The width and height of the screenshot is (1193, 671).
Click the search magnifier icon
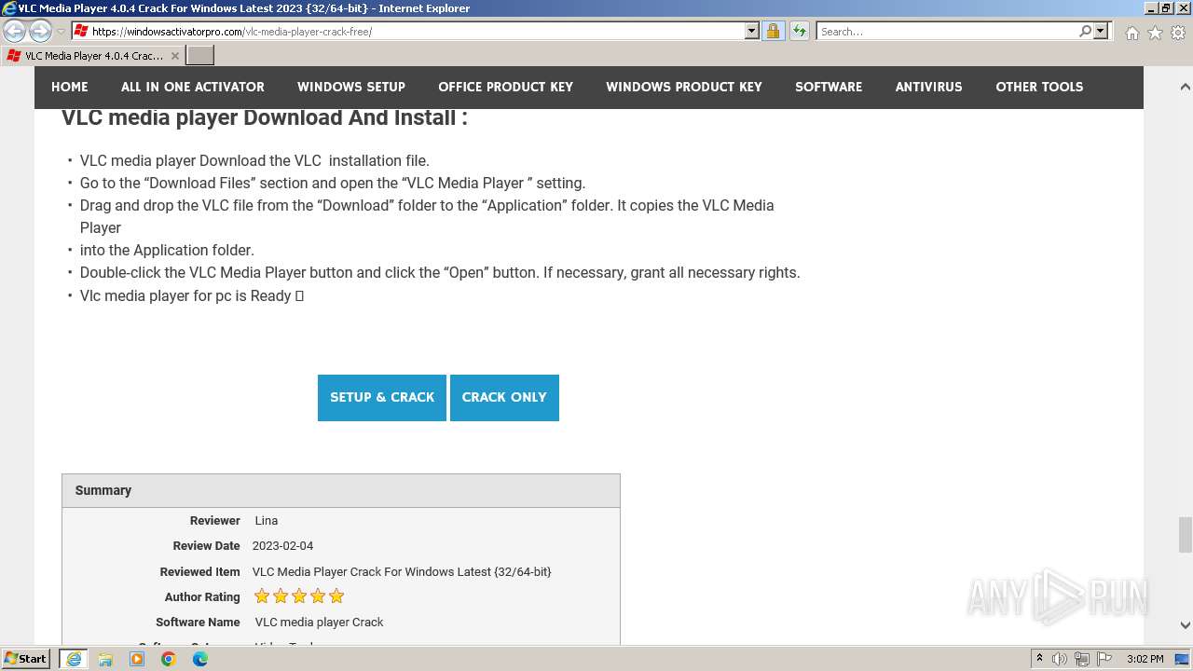tap(1085, 32)
